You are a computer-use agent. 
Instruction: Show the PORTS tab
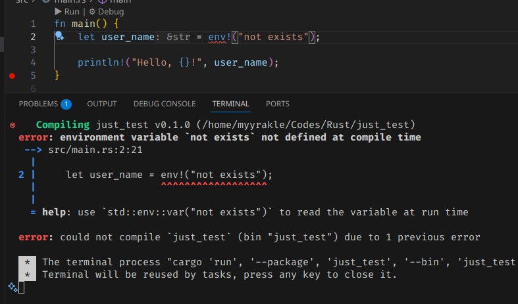pyautogui.click(x=278, y=104)
